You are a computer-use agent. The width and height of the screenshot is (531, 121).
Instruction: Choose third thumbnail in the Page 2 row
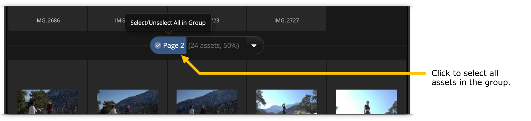point(207,102)
